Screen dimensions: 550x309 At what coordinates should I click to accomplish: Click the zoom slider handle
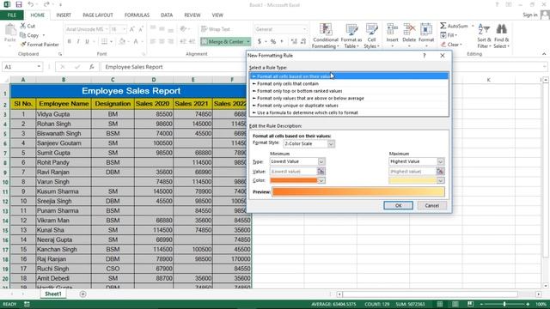(x=504, y=304)
